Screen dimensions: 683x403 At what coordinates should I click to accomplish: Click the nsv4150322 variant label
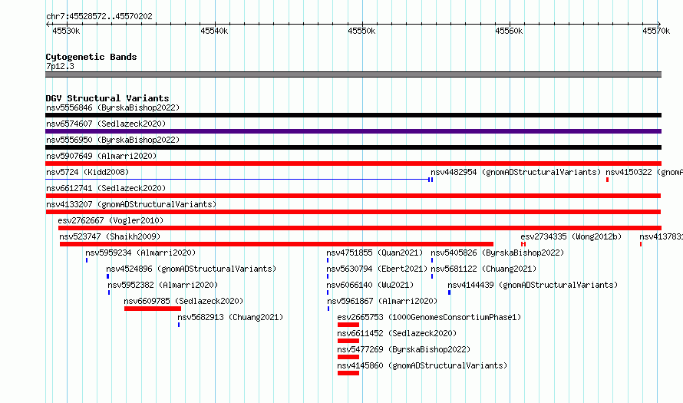644,172
